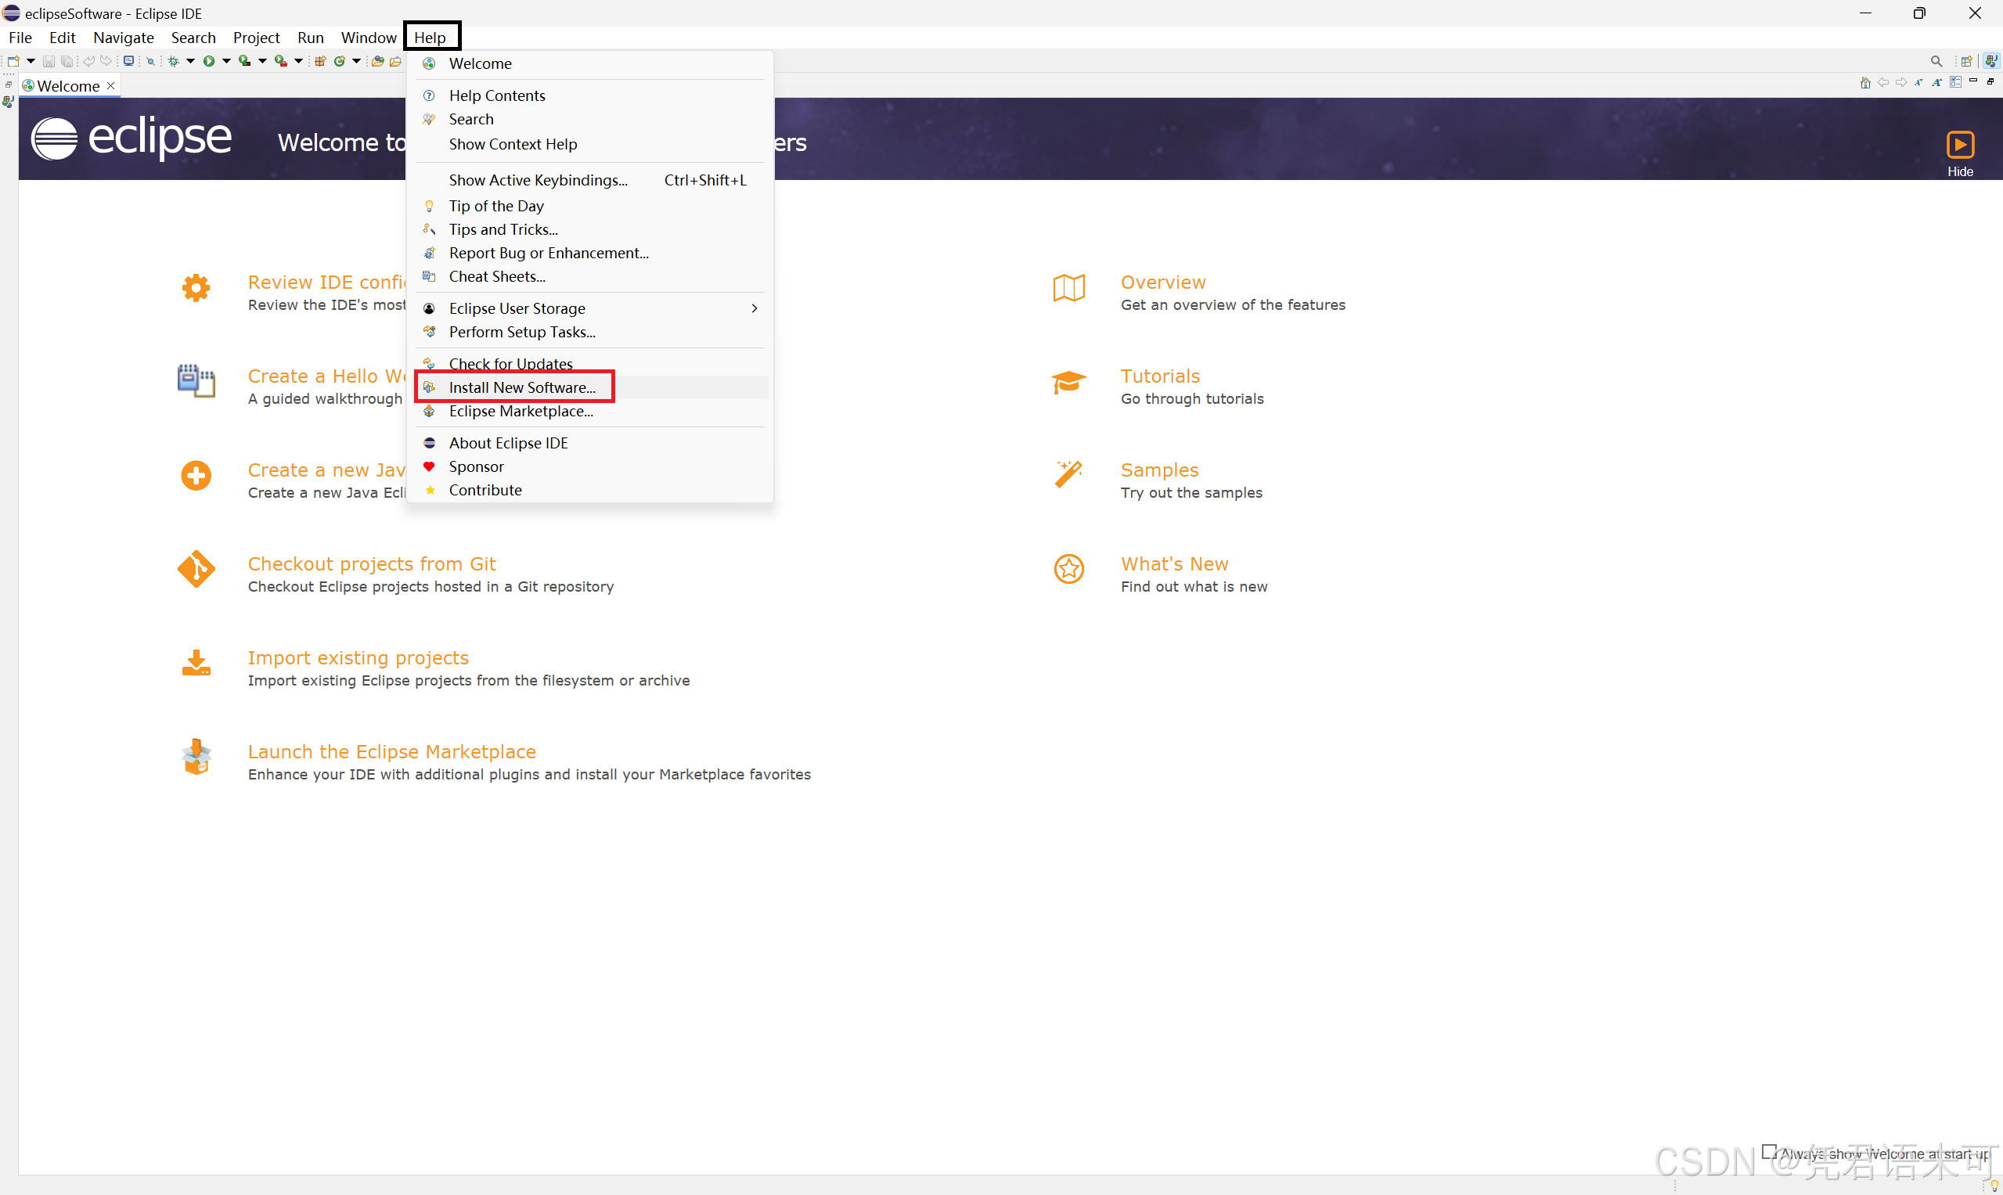The height and width of the screenshot is (1195, 2003).
Task: Expand the Debug dropdown arrow
Action: 191,61
